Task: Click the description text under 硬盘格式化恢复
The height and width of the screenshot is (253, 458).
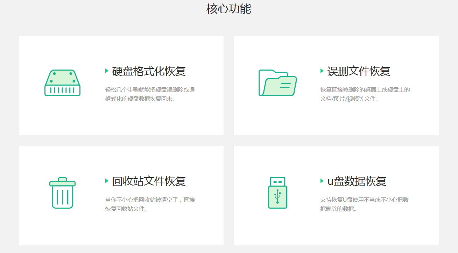Action: coord(150,94)
